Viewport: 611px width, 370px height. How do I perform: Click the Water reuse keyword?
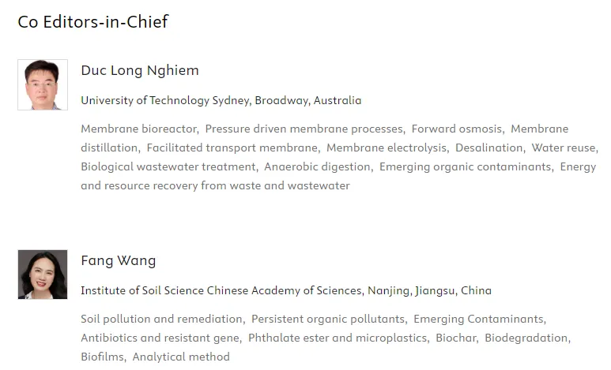564,148
